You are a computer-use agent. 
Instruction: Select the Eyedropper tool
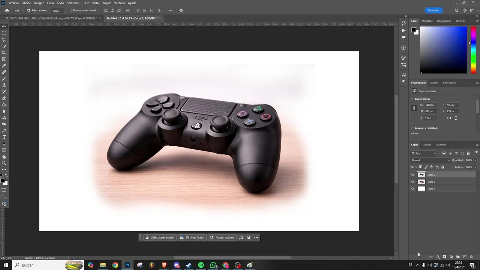pyautogui.click(x=4, y=66)
